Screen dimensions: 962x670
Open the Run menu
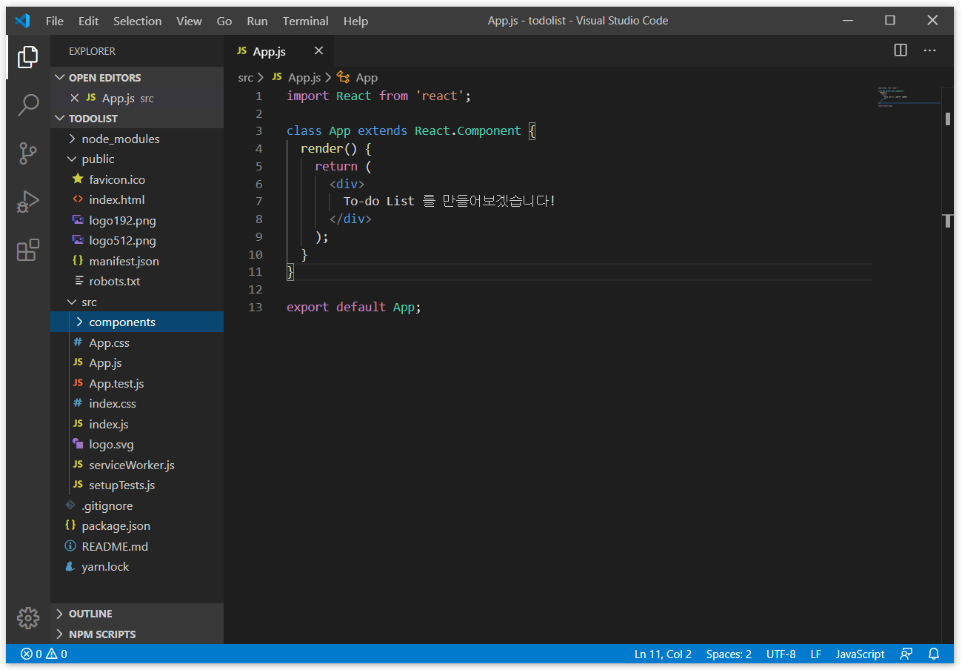[257, 21]
